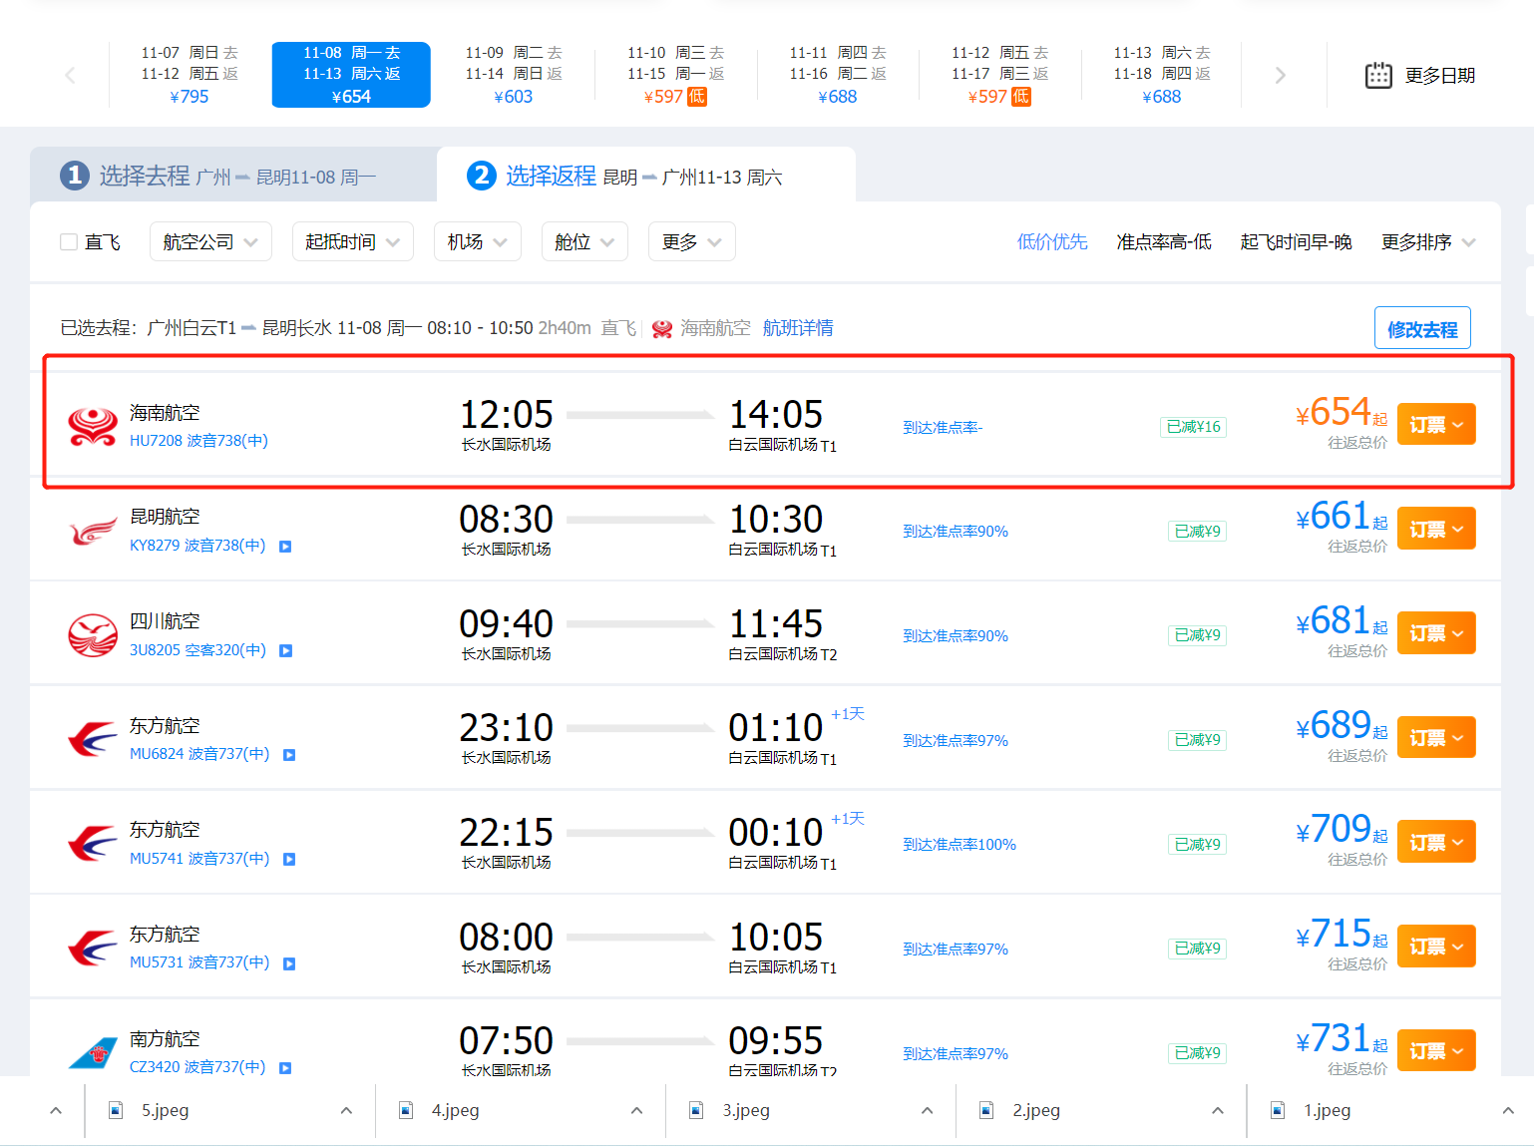Viewport: 1534px width, 1146px height.
Task: Book the ¥689 MU6824 flight
Action: (x=1436, y=738)
